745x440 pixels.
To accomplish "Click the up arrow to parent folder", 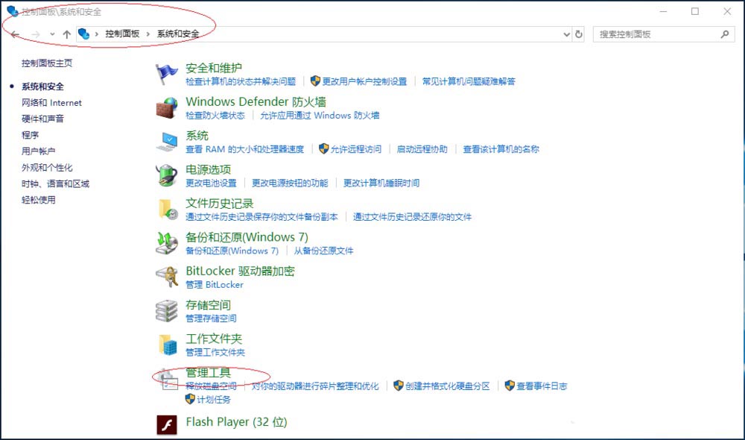I will point(67,34).
